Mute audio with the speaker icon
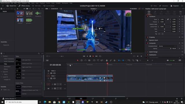Screen dimensions: 185x104 tap(168, 60)
